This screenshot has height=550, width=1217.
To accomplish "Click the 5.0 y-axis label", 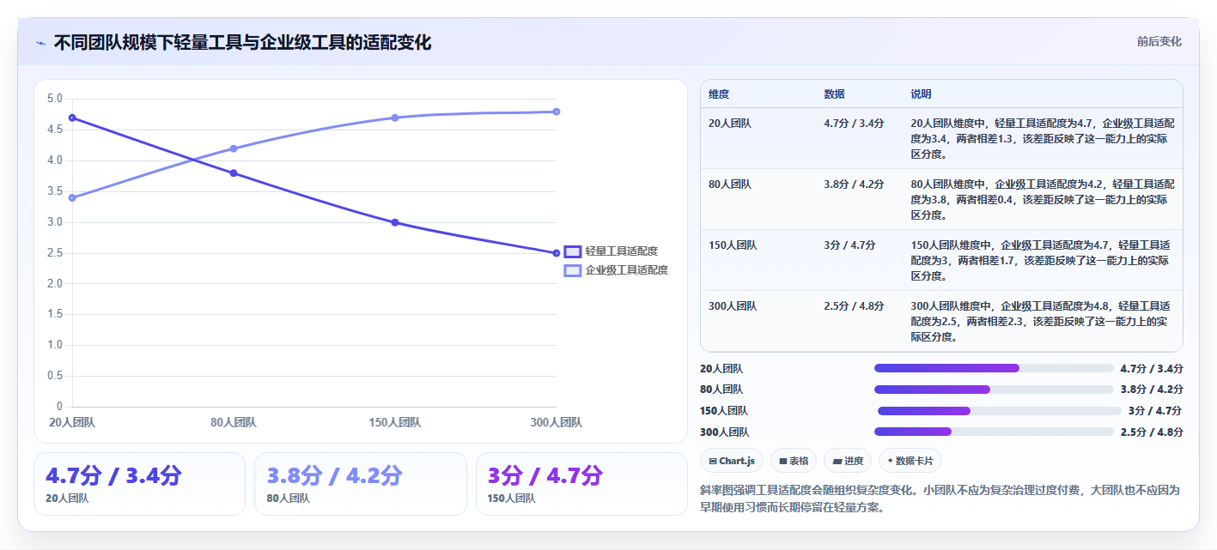I will pyautogui.click(x=55, y=99).
